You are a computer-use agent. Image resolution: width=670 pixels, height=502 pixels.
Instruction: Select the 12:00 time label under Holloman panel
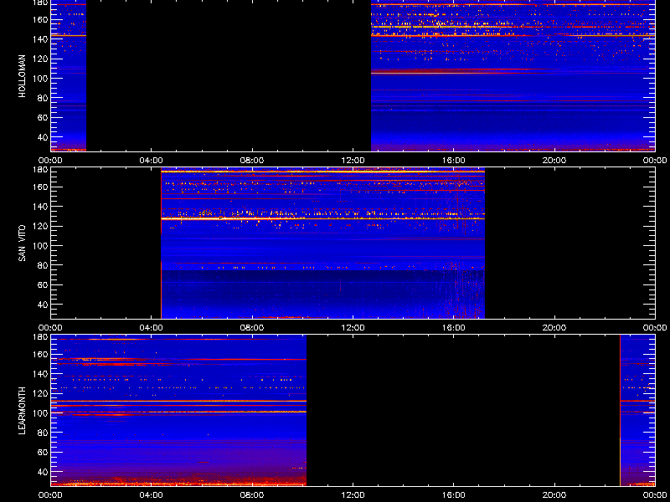353,161
